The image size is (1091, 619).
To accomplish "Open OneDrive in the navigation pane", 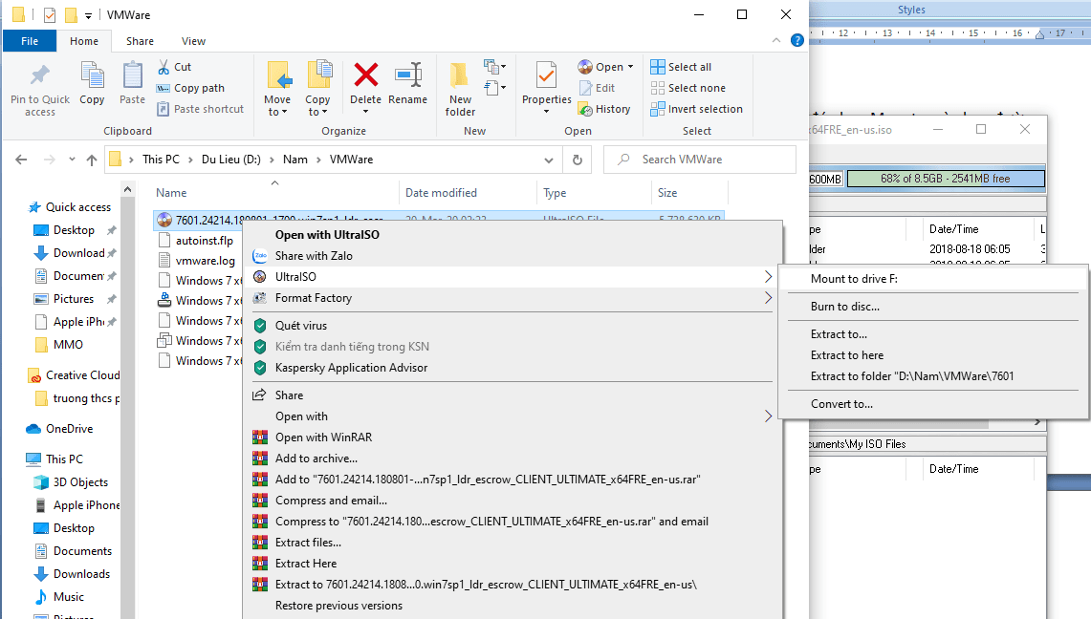I will 69,429.
